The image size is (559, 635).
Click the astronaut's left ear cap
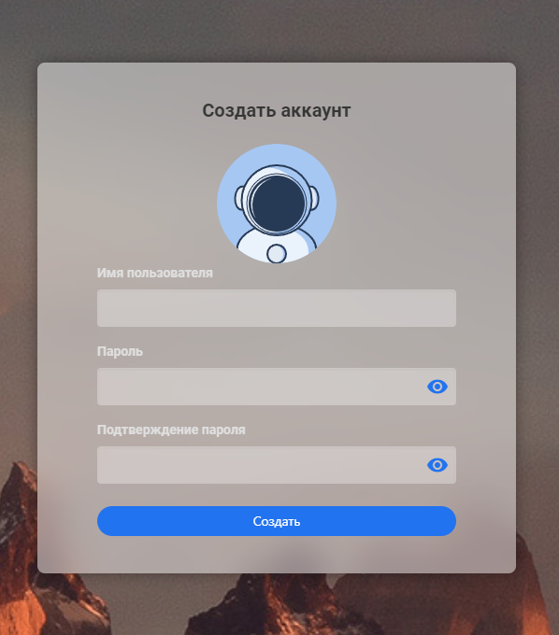239,198
